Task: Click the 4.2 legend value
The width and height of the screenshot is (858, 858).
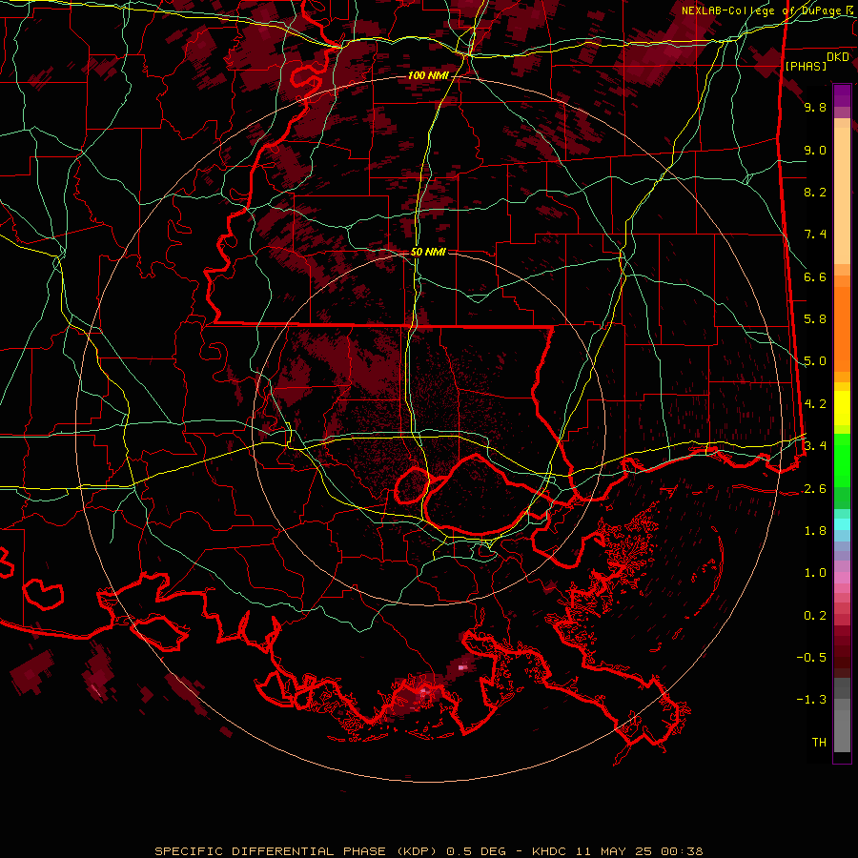Action: click(815, 404)
